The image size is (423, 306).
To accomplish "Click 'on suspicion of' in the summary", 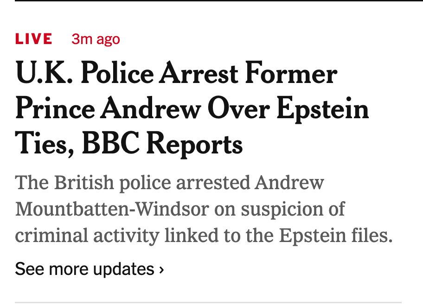I will [x=279, y=209].
